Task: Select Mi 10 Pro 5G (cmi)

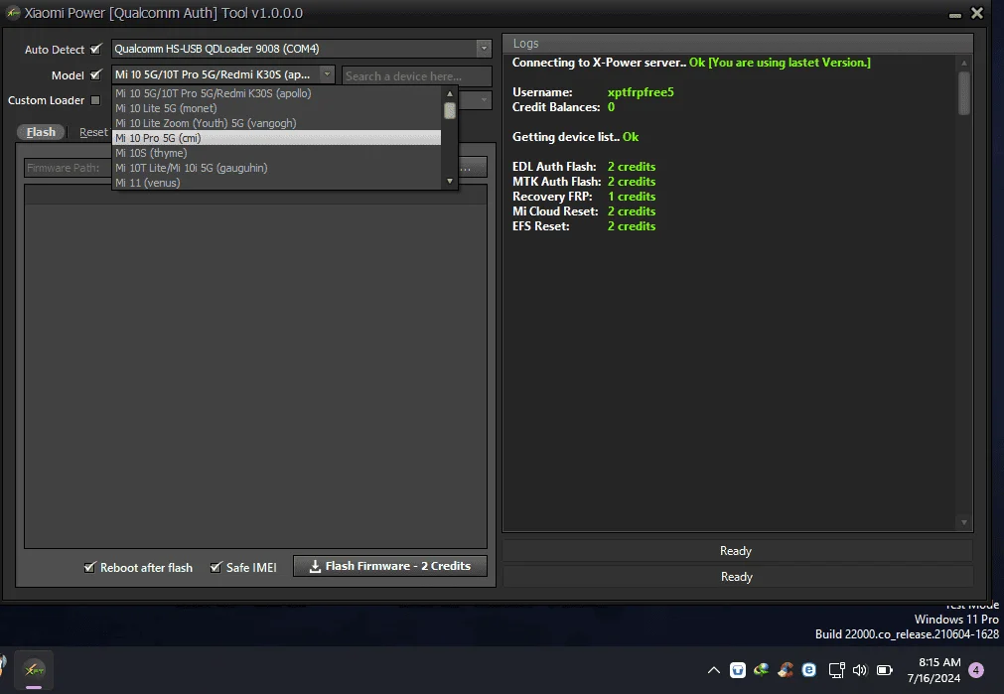Action: 277,138
